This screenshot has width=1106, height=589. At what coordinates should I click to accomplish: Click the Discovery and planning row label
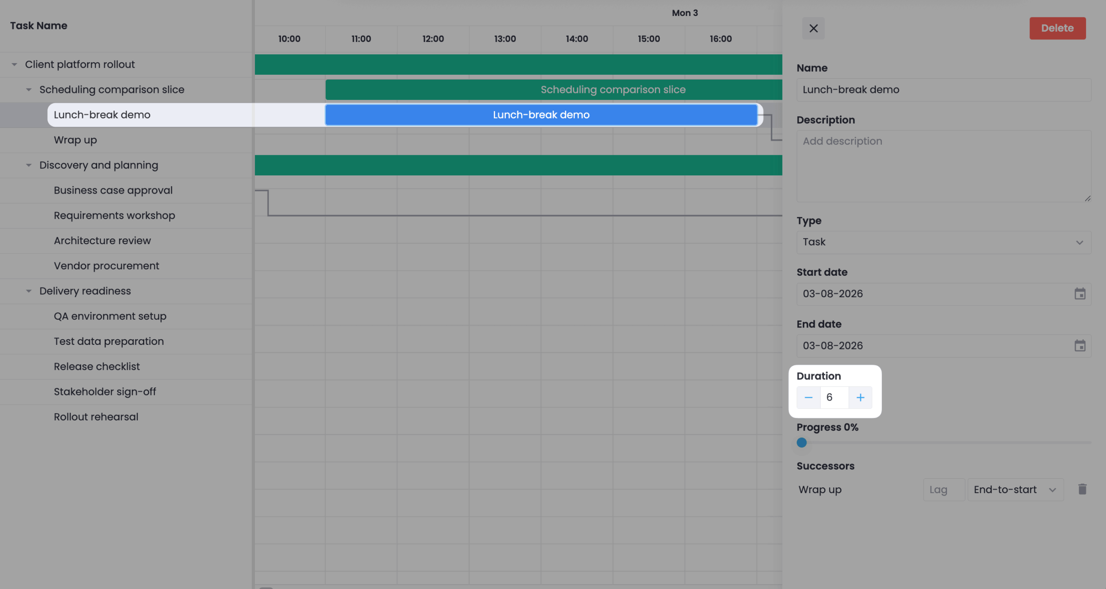[x=99, y=165]
